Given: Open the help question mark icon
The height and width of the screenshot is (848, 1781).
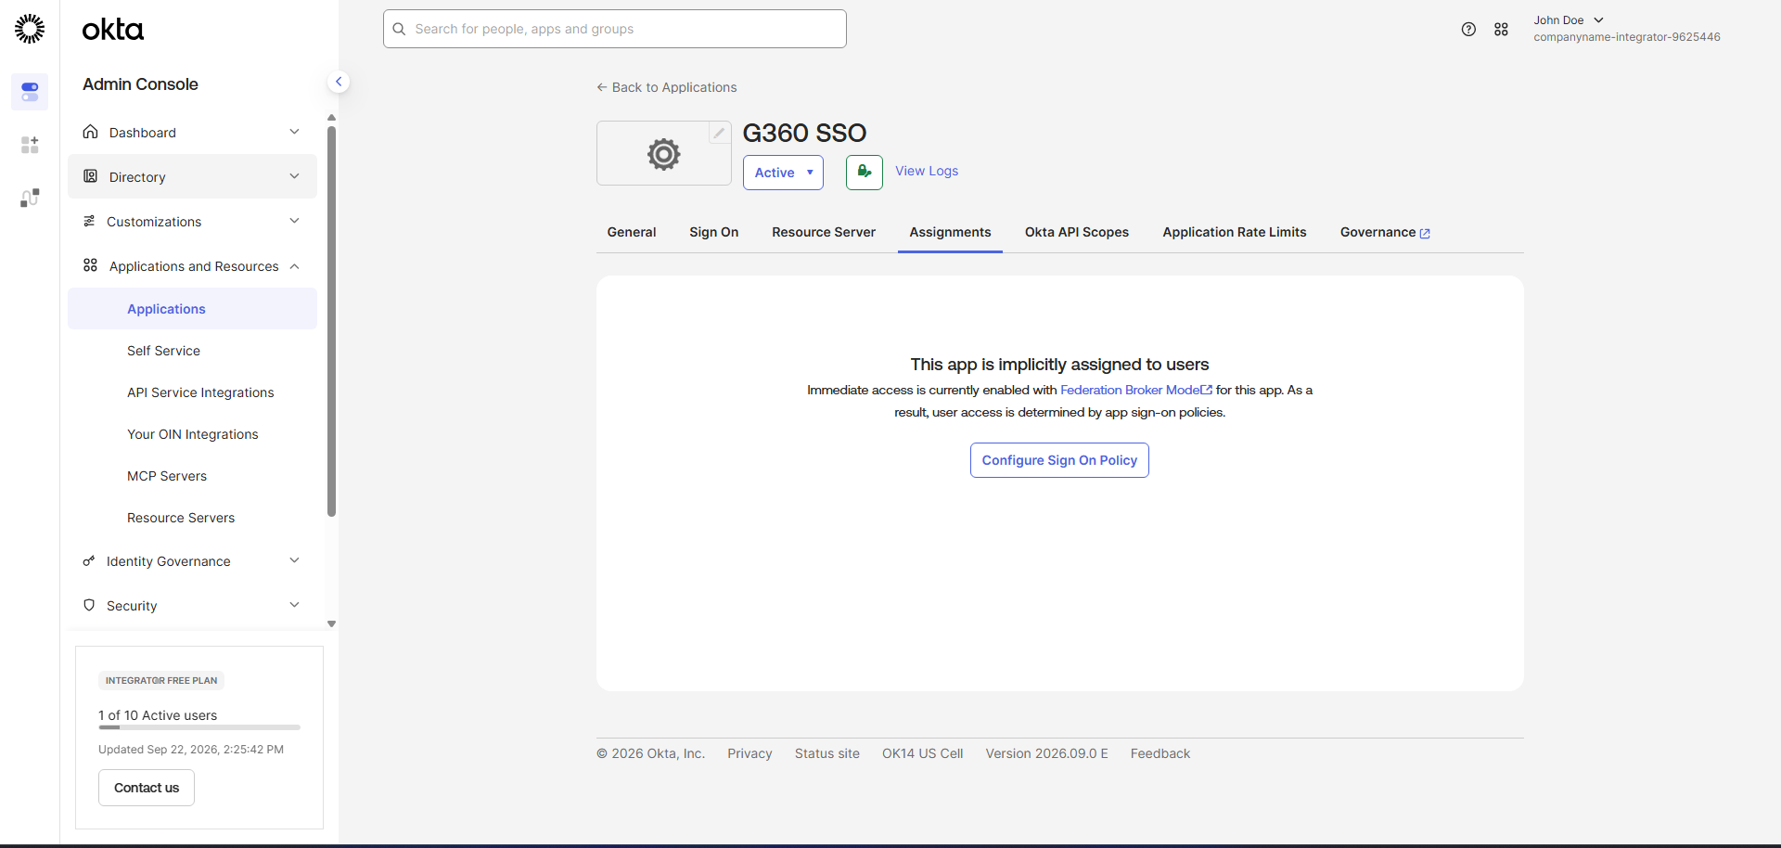Looking at the screenshot, I should (1468, 29).
